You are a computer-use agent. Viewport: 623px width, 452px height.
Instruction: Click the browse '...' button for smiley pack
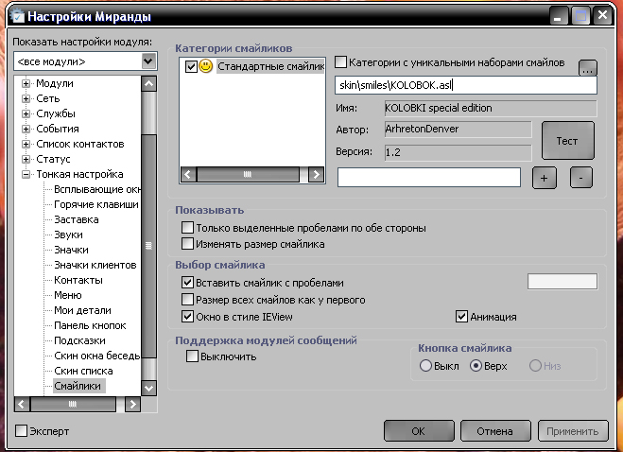click(588, 68)
